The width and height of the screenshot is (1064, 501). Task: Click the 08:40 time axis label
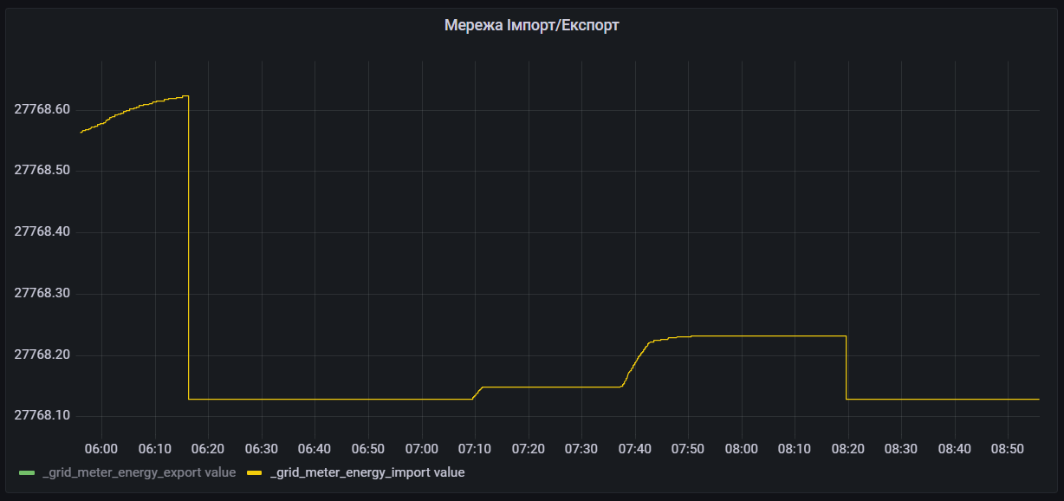[x=955, y=448]
